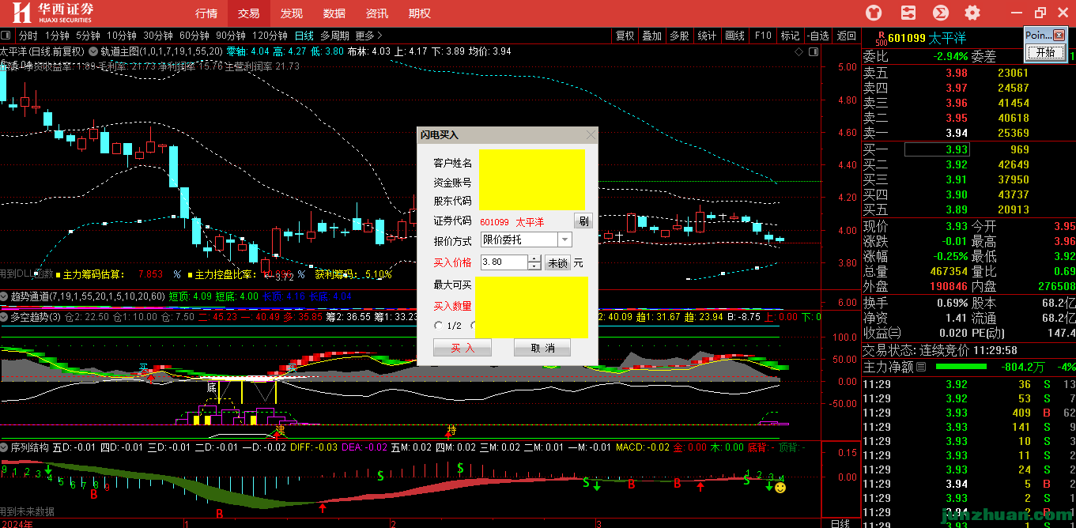Viewport: 1076px width, 528px height.
Task: Select the 60分钟 period
Action: point(194,36)
